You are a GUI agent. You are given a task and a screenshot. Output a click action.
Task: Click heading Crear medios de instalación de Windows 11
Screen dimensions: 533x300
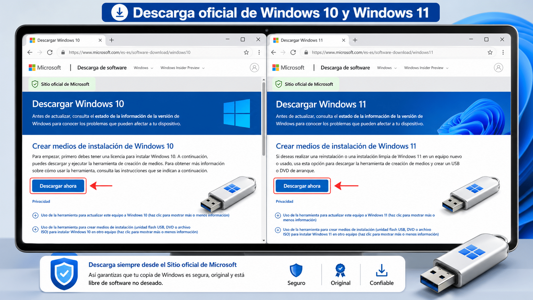[346, 146]
